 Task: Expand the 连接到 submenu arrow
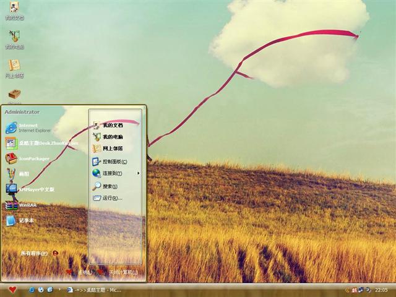(139, 173)
